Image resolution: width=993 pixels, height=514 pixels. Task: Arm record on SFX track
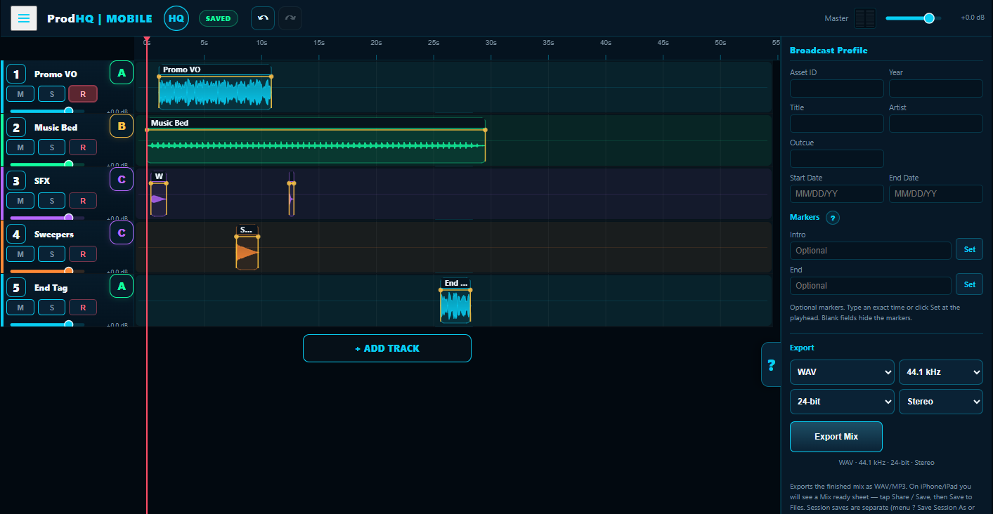[83, 201]
